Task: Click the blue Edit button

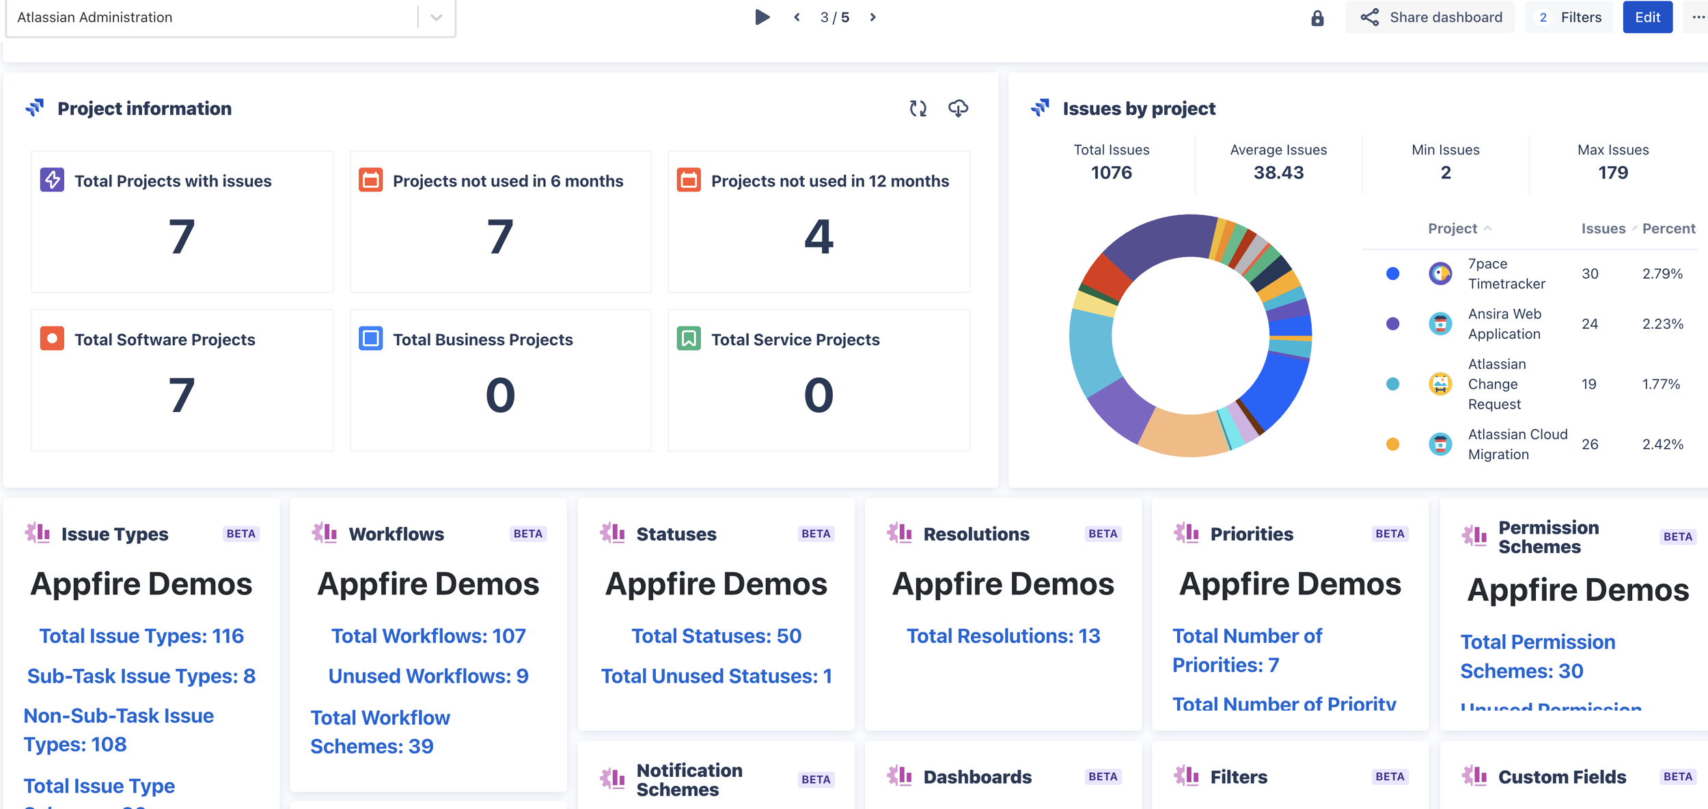Action: point(1647,17)
